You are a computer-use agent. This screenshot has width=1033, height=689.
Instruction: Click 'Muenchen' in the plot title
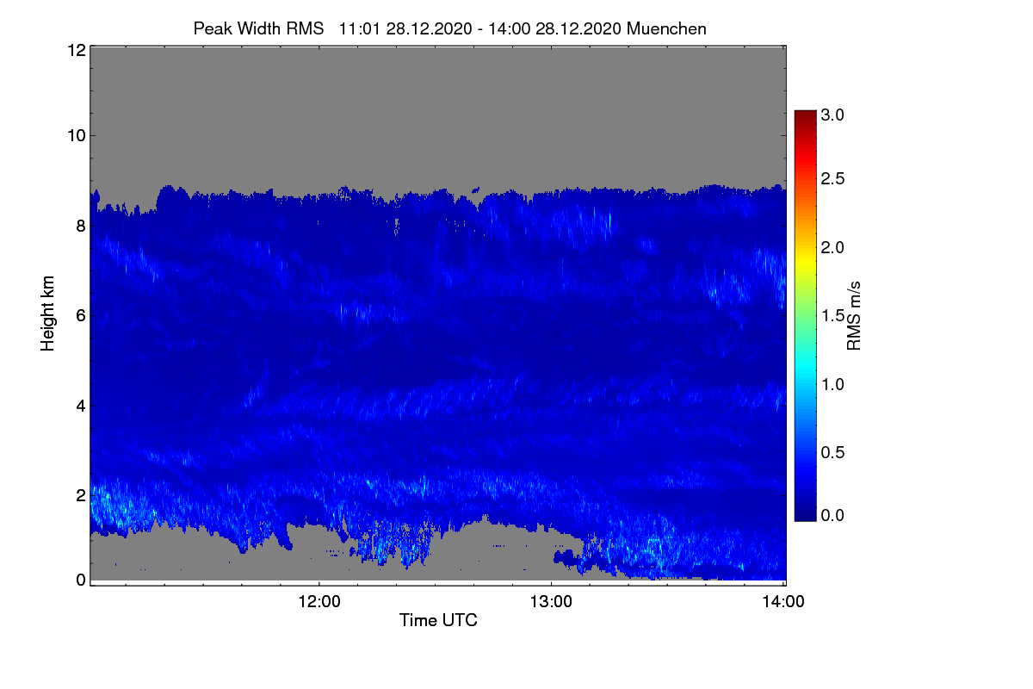point(666,28)
